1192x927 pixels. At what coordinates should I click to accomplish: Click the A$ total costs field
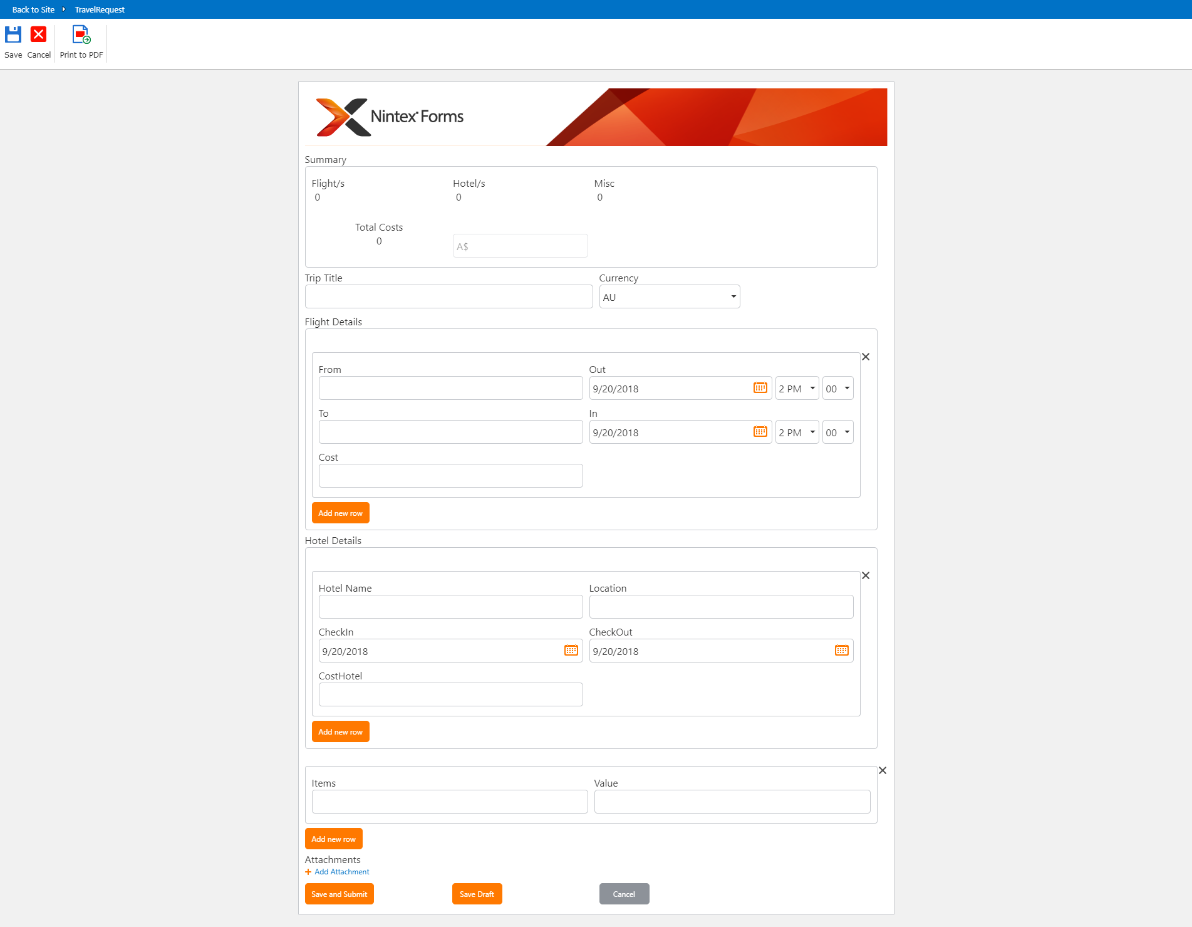point(520,246)
